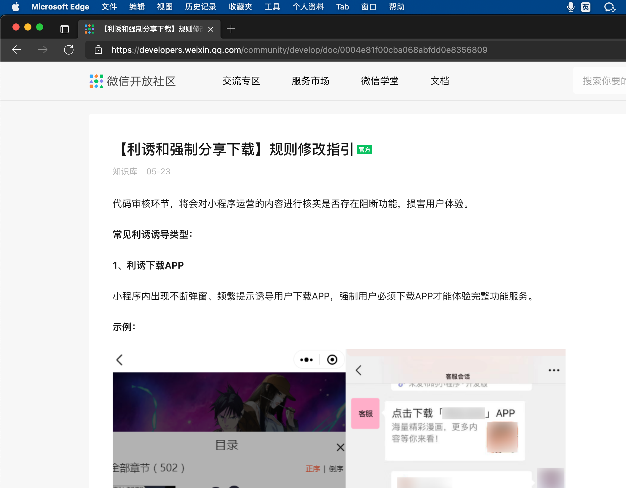Image resolution: width=626 pixels, height=488 pixels.
Task: Click the 微信开放社区 logo
Action: pos(132,81)
